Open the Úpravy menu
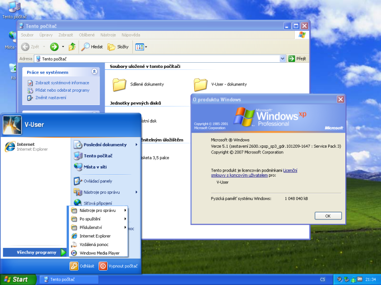Viewport: 381px width, 285px height. [46, 35]
